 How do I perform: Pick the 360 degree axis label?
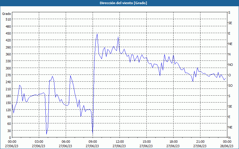click(8, 54)
